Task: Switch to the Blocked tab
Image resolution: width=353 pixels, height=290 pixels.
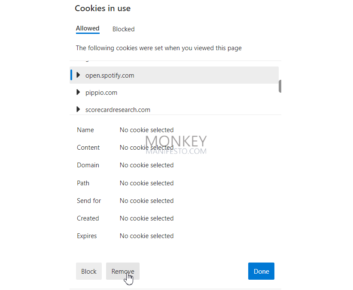Action: pos(124,29)
